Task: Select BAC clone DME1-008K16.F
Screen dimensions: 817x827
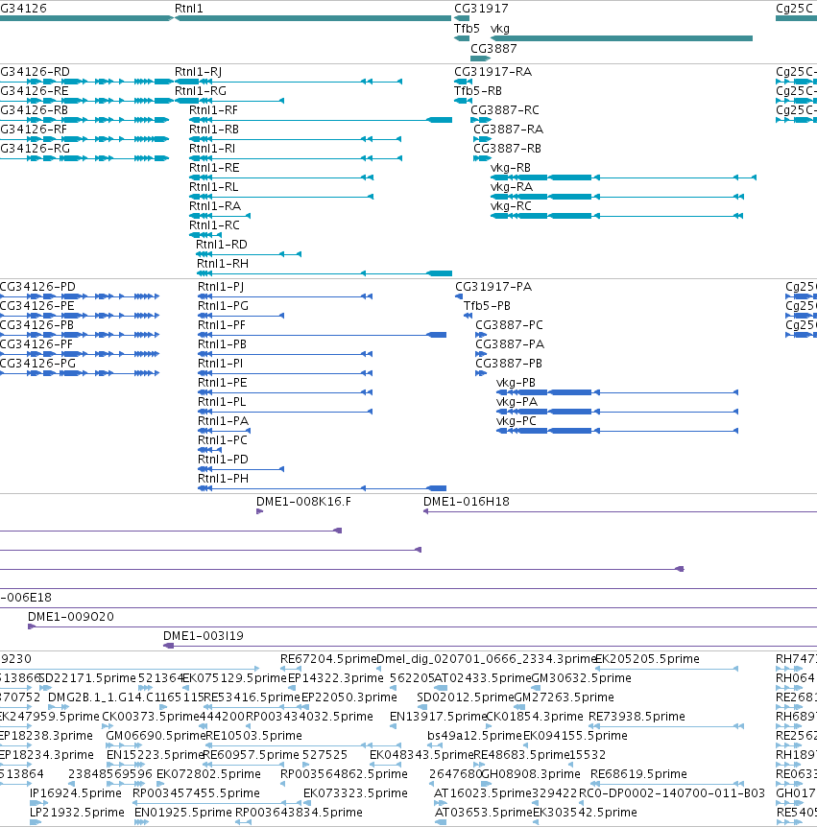Action: click(x=259, y=511)
